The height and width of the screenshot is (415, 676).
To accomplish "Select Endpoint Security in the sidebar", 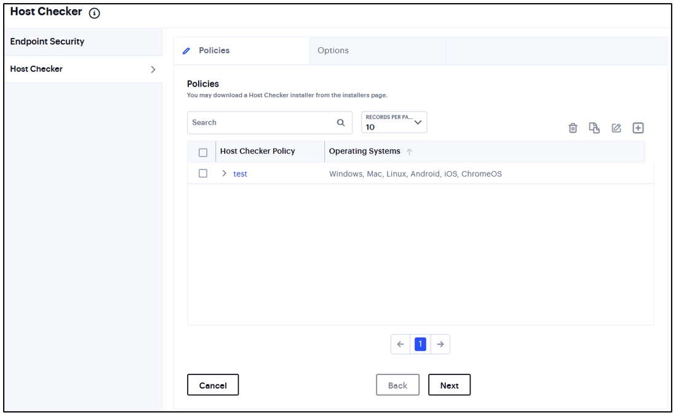I will point(46,41).
